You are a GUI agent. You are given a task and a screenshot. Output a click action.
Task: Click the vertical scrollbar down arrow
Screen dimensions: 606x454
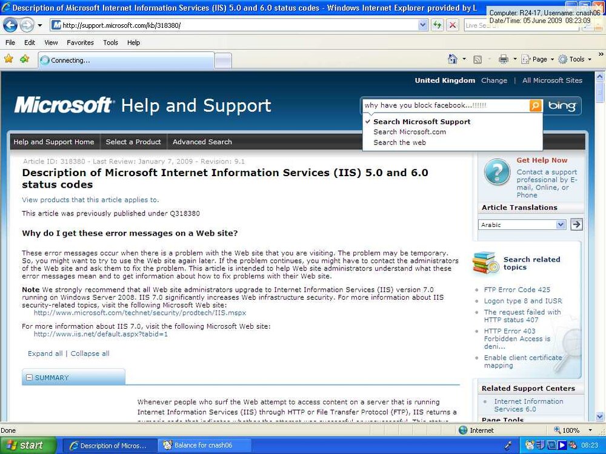coord(599,416)
